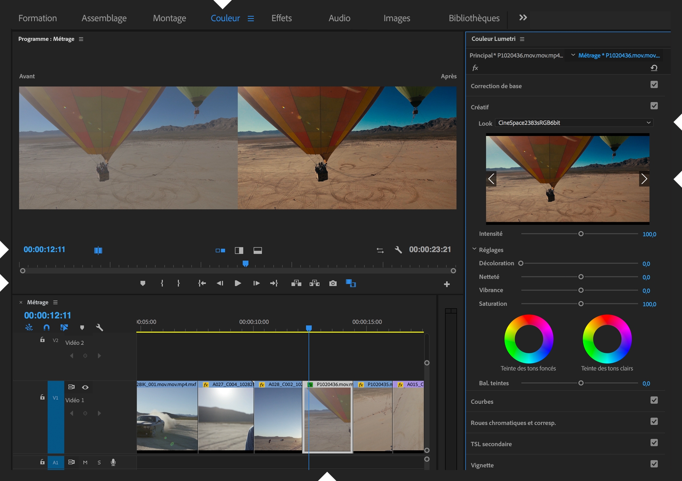This screenshot has width=682, height=481.
Task: Disable the Vignette section checkbox
Action: point(654,464)
